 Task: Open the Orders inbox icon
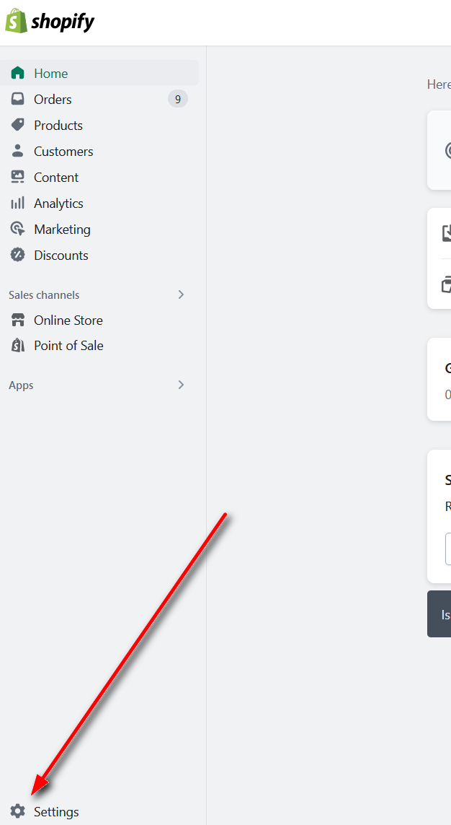click(18, 99)
